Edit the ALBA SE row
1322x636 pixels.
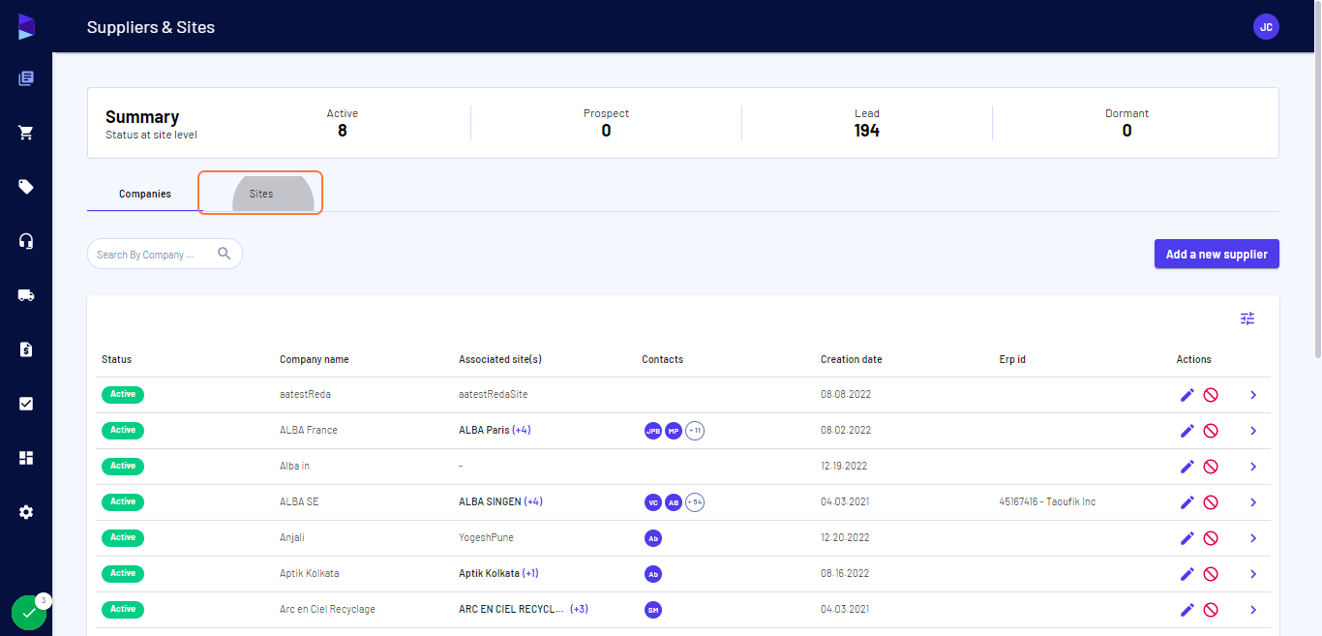[x=1187, y=502]
